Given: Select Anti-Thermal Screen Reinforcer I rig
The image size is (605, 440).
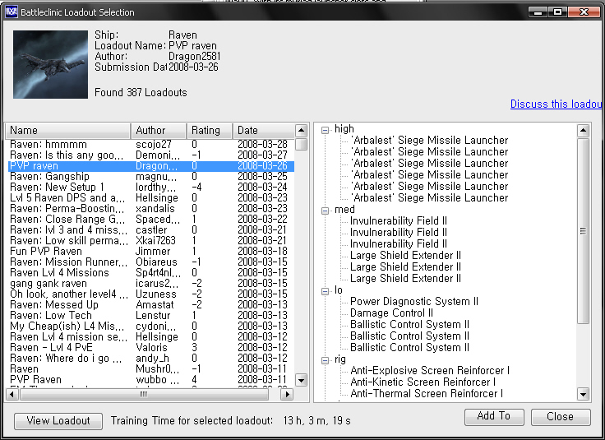Looking at the screenshot, I should tap(427, 394).
